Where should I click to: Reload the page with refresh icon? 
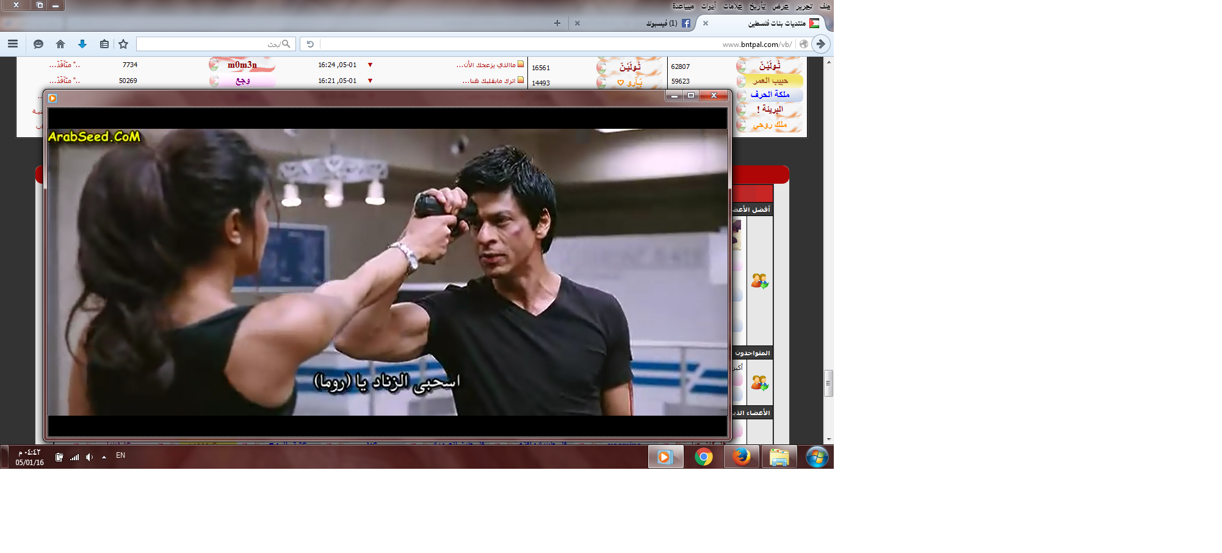(x=310, y=44)
